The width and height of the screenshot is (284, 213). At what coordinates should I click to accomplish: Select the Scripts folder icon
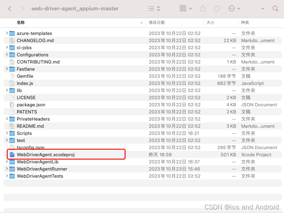tap(12, 133)
